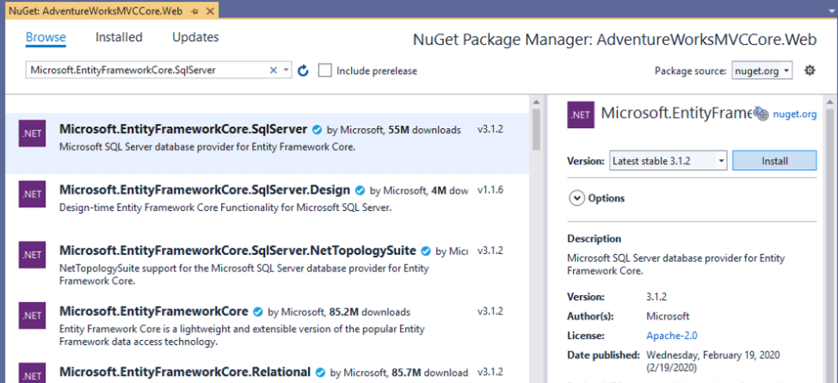Switch to the Installed tab

[x=119, y=37]
